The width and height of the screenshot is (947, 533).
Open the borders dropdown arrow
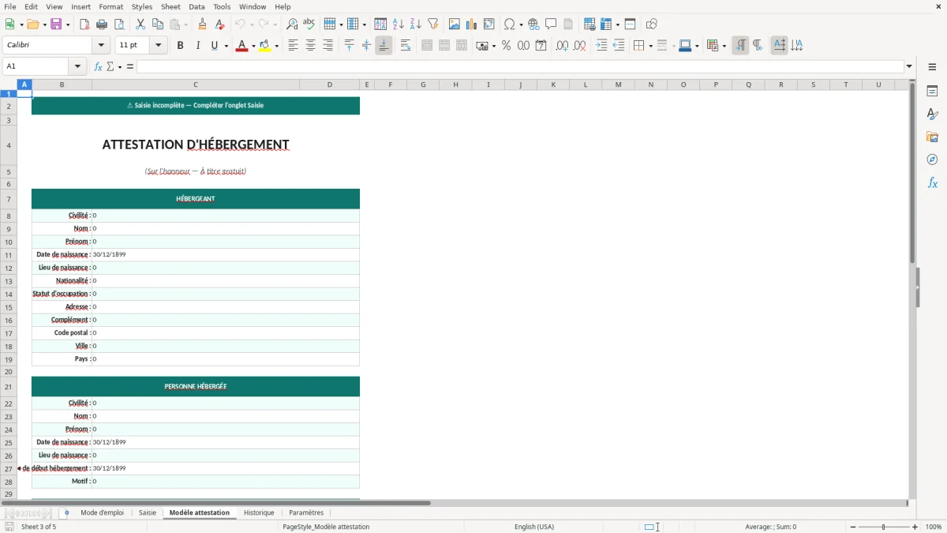[x=649, y=46]
